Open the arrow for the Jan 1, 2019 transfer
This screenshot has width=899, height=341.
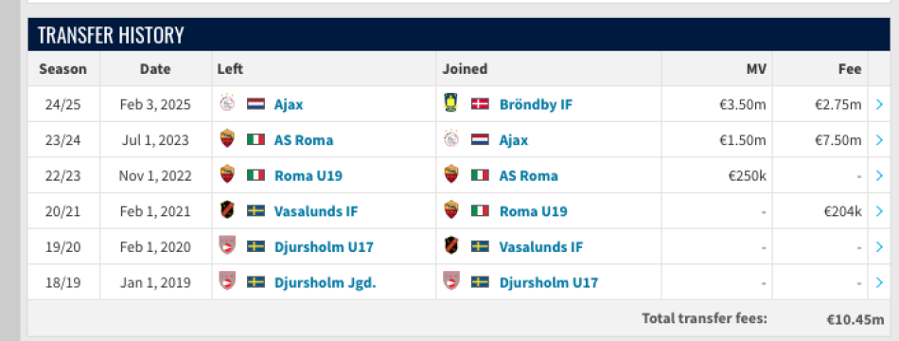[x=879, y=282]
